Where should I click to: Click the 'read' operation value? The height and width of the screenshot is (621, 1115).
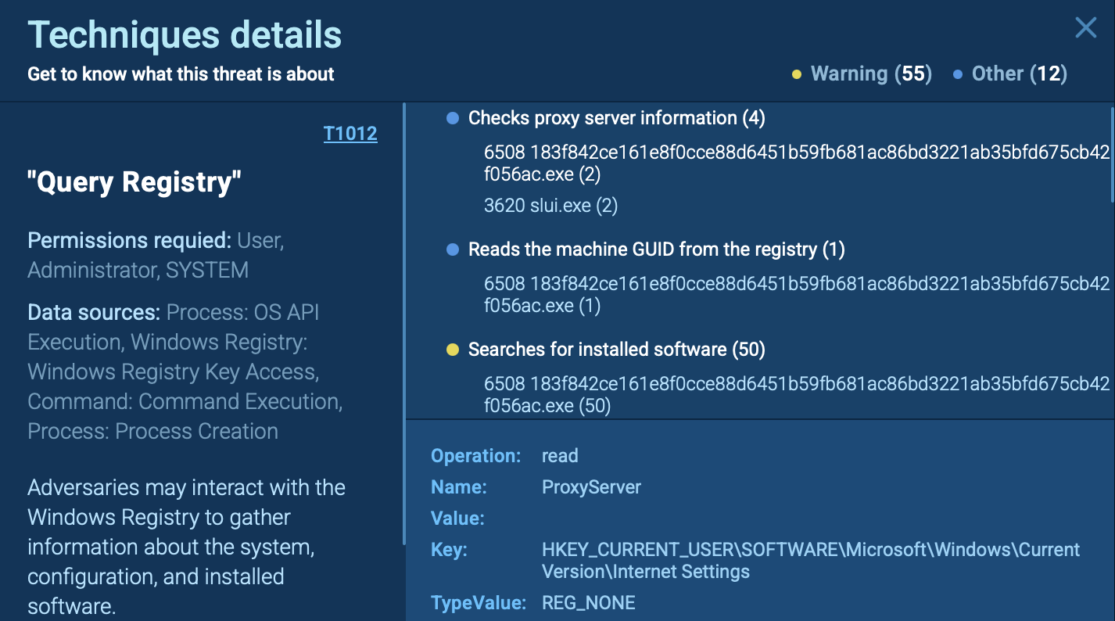point(560,456)
